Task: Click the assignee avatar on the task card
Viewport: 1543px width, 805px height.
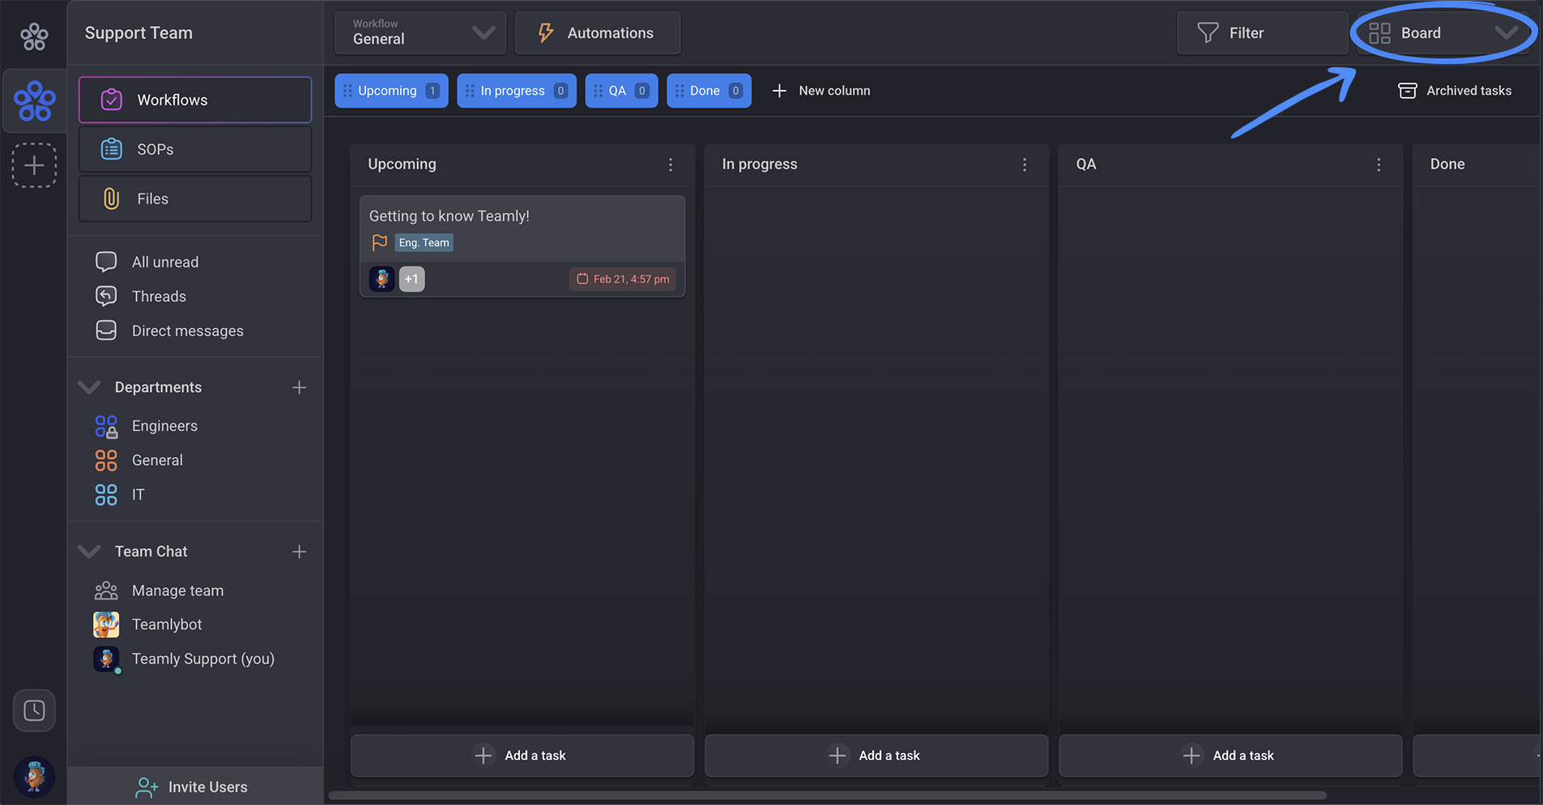Action: pyautogui.click(x=382, y=279)
